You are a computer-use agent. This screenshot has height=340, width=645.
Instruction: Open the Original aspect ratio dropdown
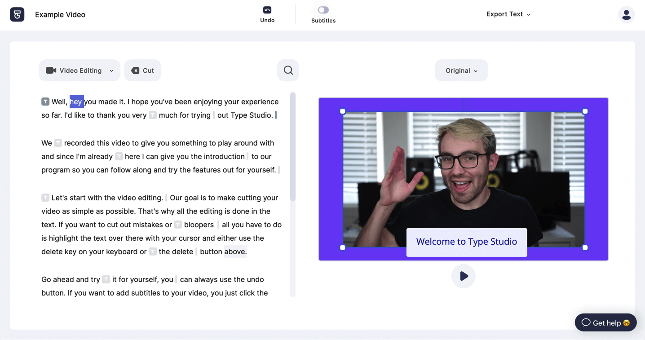[461, 71]
